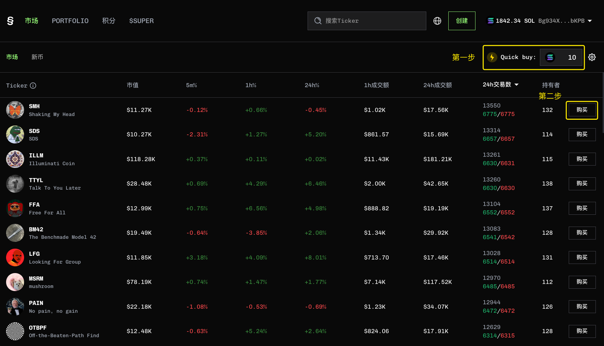
Task: Click the SMH butterfly token avatar
Action: pyautogui.click(x=15, y=110)
